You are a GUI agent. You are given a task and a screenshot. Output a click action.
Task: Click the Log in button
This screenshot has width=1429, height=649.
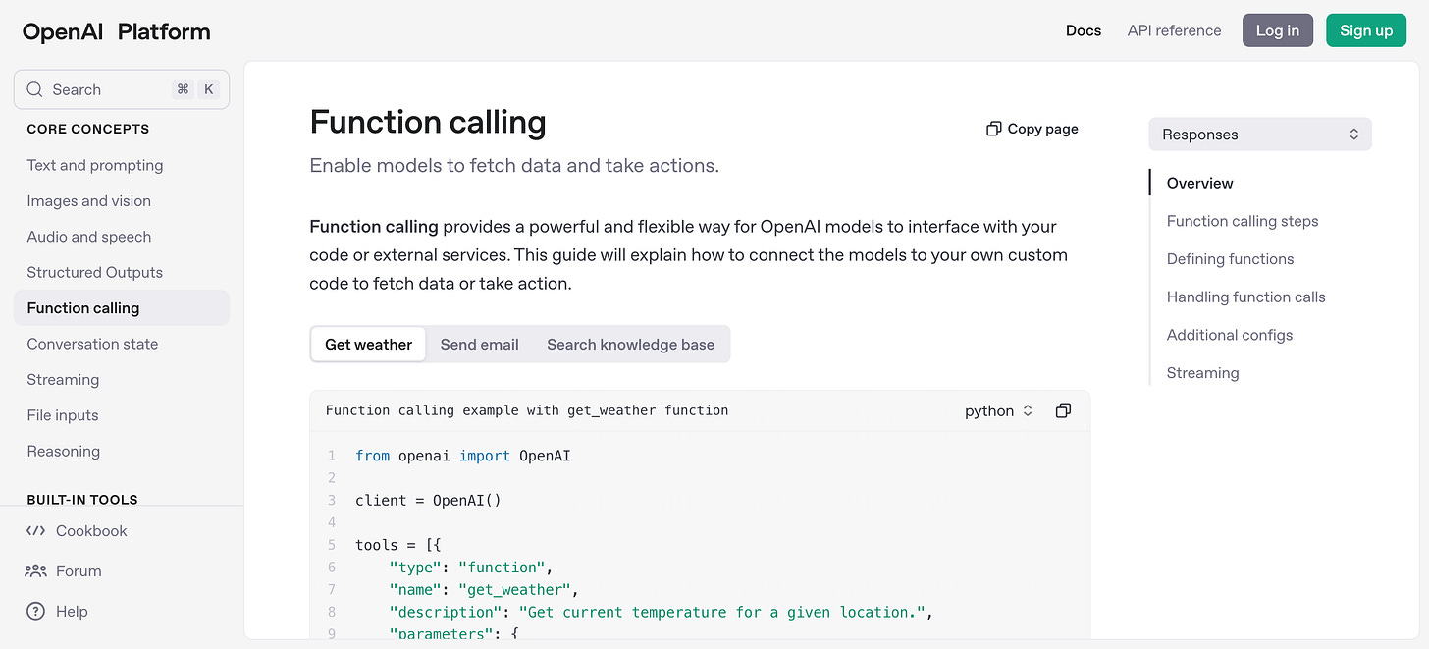1278,30
